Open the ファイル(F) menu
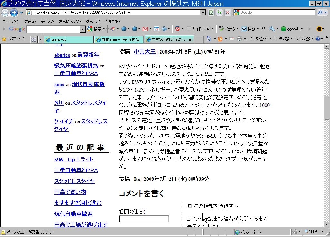The image size is (330, 237). tap(10, 22)
